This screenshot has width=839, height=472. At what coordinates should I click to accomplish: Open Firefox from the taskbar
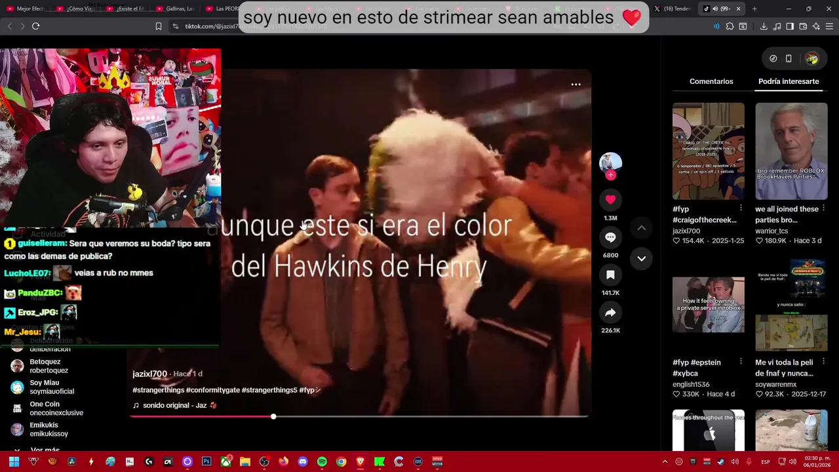283,462
